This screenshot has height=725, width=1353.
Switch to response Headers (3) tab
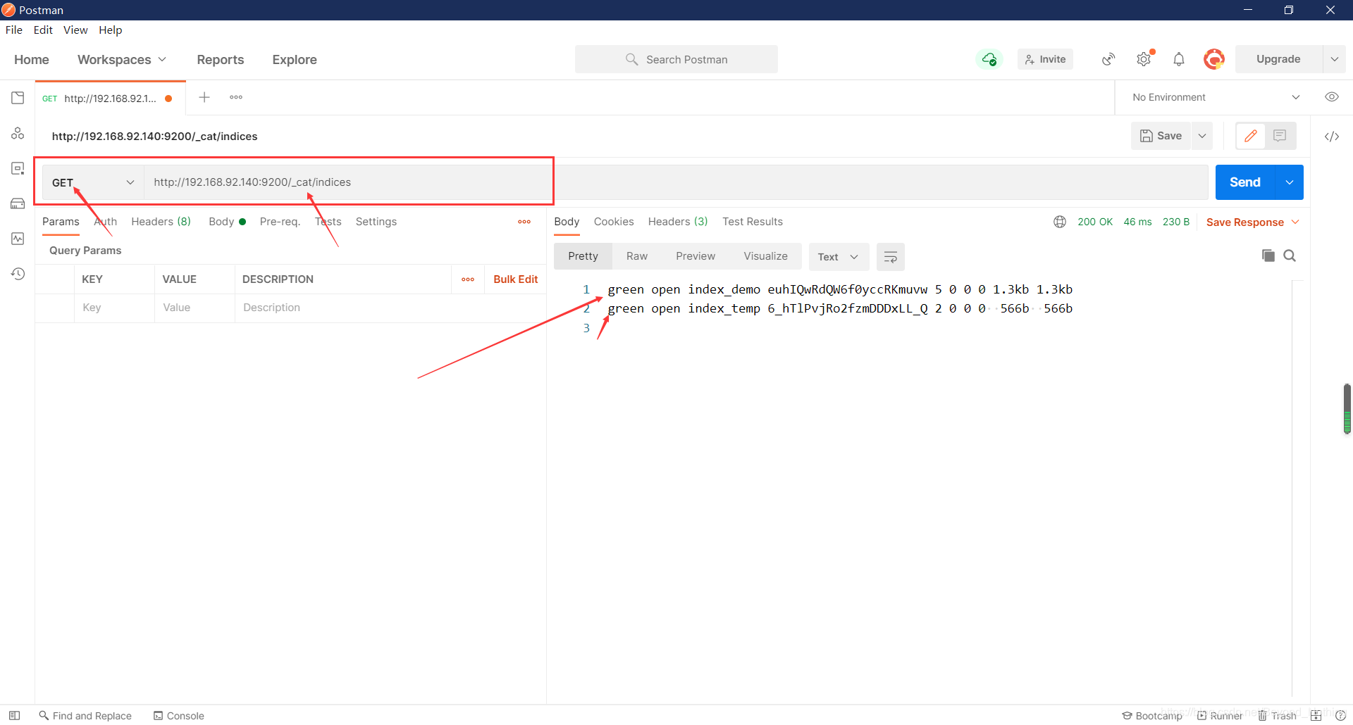click(x=678, y=222)
